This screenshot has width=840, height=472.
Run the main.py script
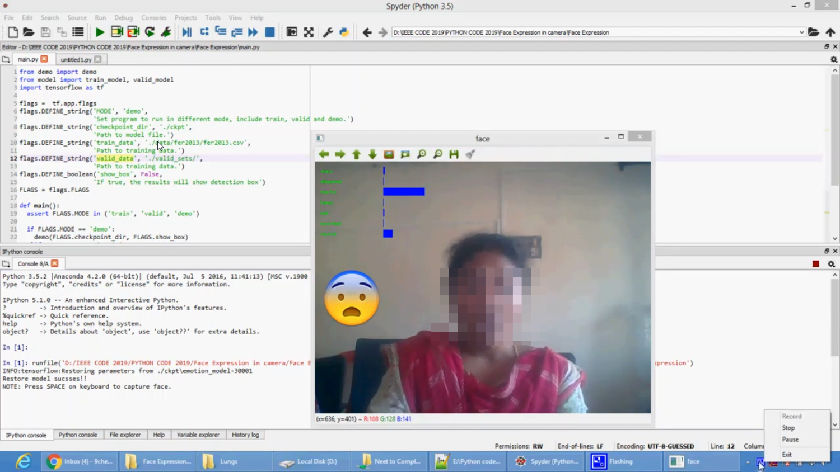[100, 32]
